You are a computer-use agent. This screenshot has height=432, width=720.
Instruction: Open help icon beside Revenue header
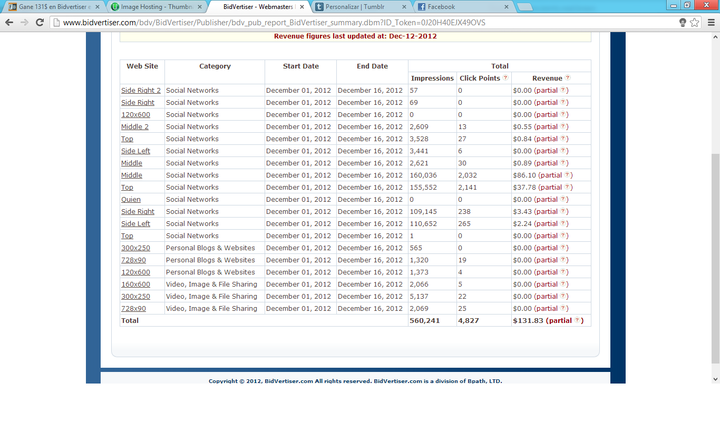coord(568,78)
